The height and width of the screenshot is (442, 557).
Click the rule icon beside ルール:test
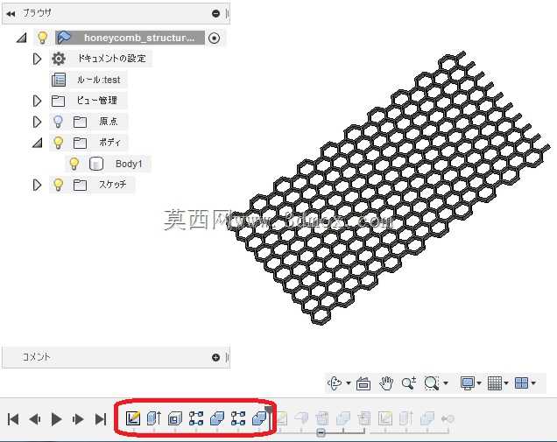tap(59, 80)
